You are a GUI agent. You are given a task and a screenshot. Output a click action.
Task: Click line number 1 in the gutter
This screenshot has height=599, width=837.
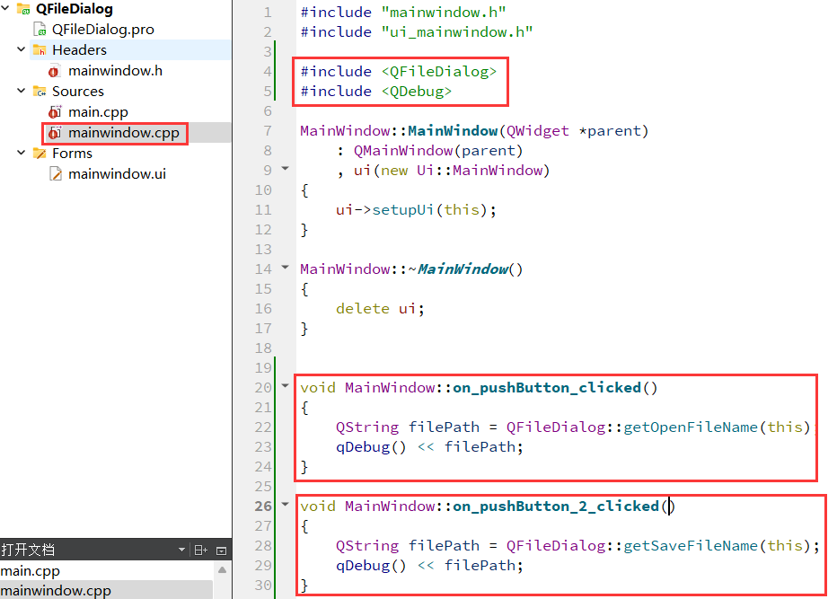pos(268,13)
